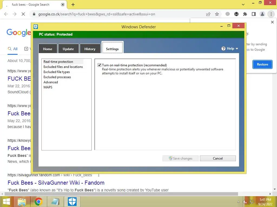The width and height of the screenshot is (277, 207).
Task: Click the globe extension icon
Action: pyautogui.click(x=227, y=14)
